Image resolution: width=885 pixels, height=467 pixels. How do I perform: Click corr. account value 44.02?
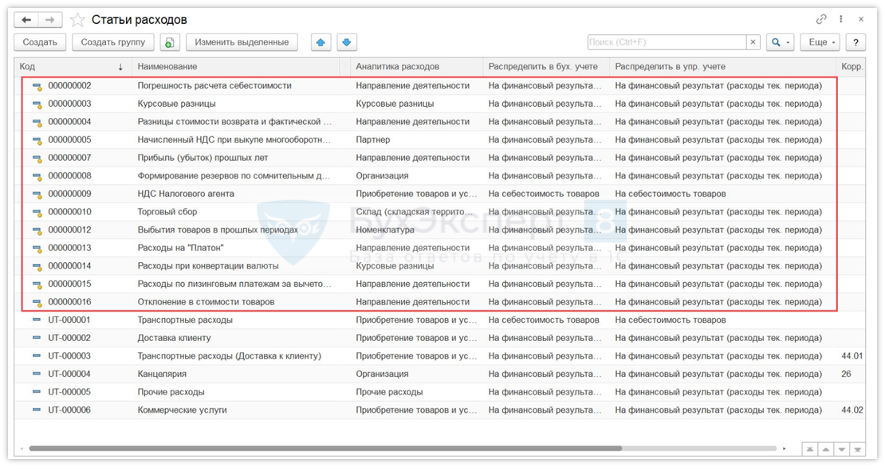coord(852,410)
